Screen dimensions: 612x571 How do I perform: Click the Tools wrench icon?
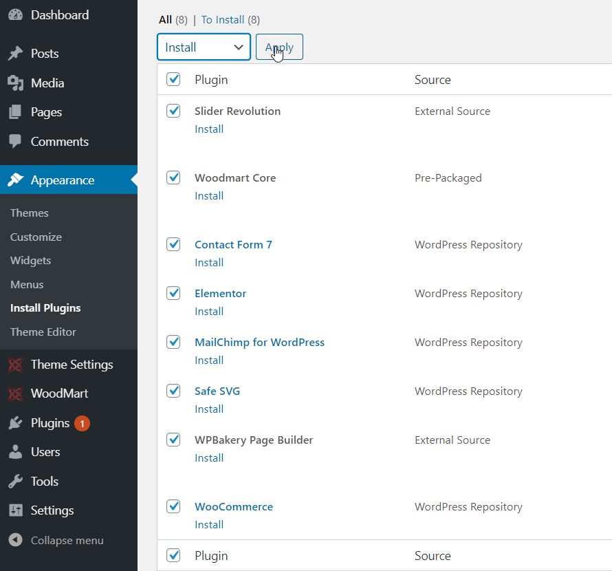15,482
